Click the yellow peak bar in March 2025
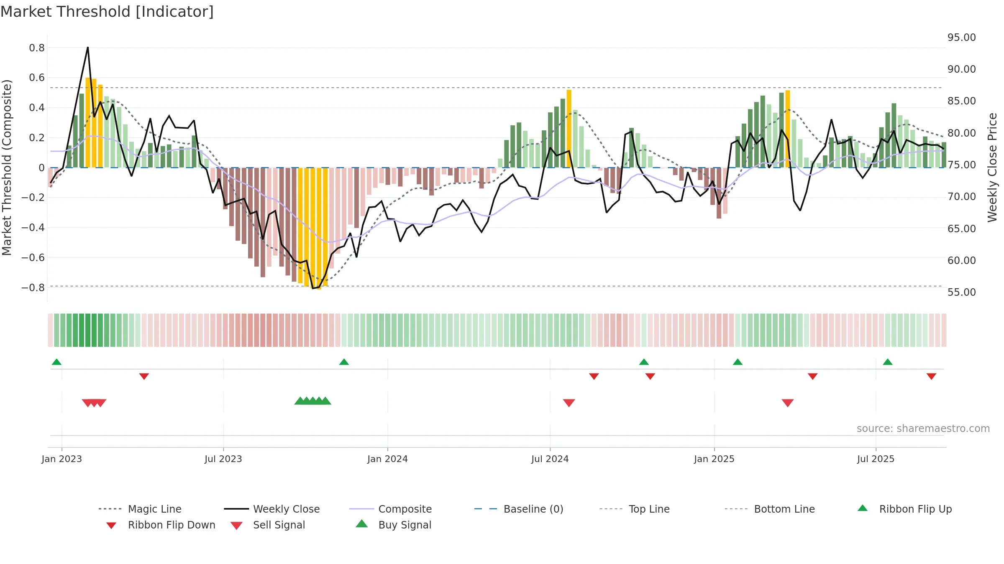1004x564 pixels. (788, 129)
